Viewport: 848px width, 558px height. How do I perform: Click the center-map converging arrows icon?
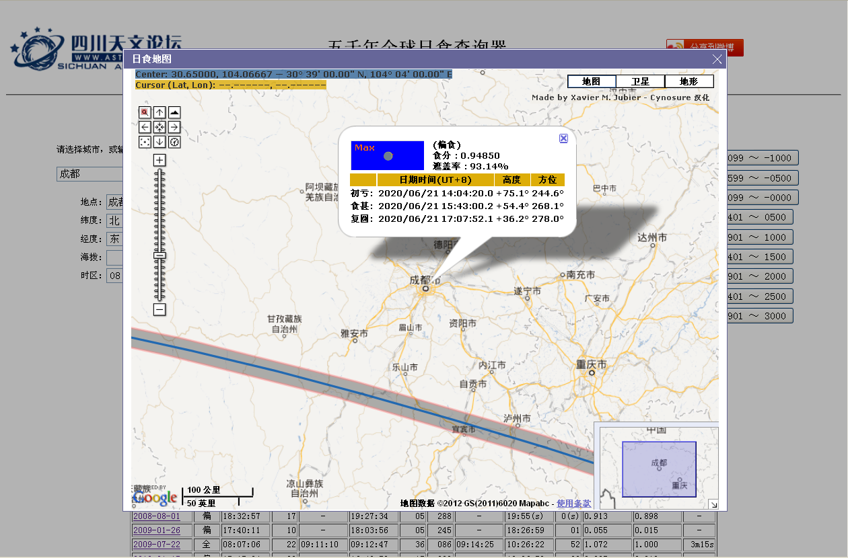(x=160, y=127)
